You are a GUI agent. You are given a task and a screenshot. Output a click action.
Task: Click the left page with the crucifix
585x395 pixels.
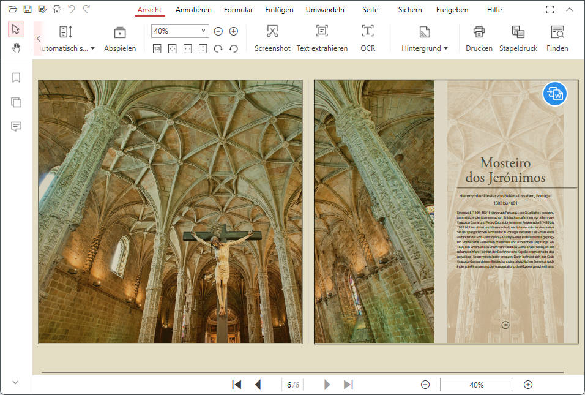171,212
